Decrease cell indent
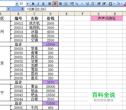This screenshot has height=110, width=126. [99, 4]
